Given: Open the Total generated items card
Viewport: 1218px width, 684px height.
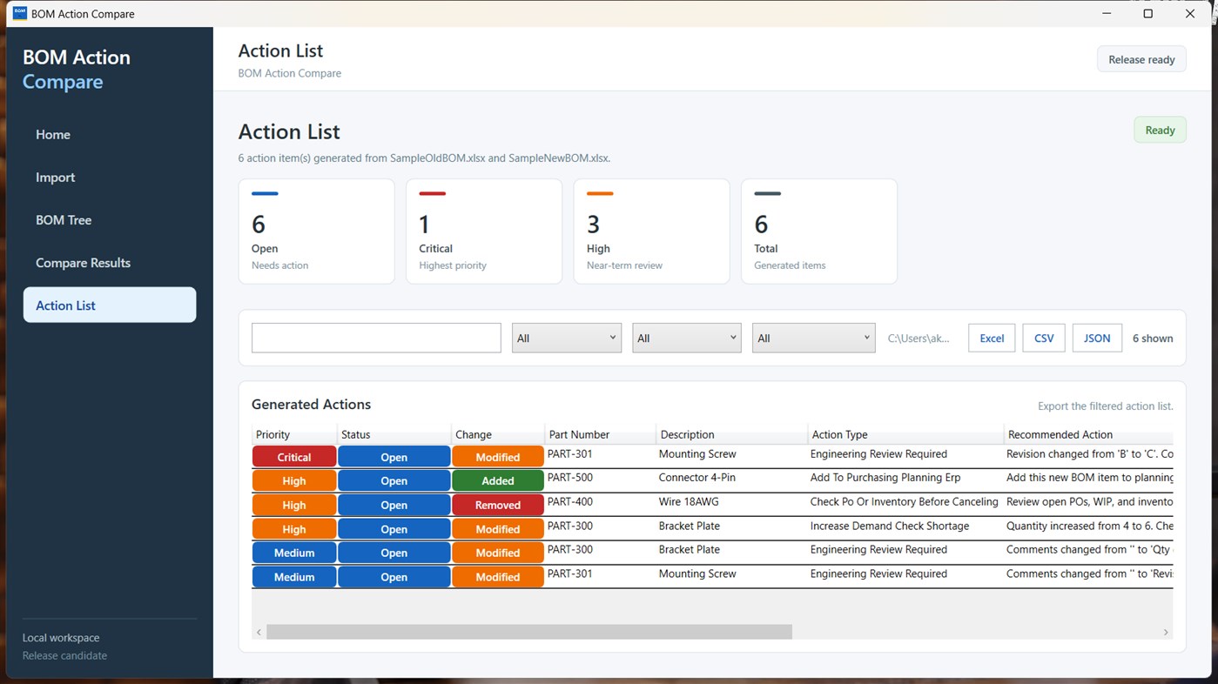Looking at the screenshot, I should [x=819, y=231].
